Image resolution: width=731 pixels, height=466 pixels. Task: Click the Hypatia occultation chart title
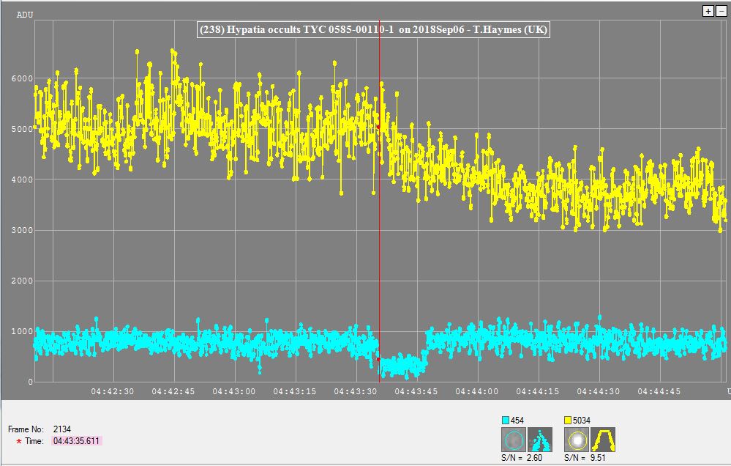pyautogui.click(x=373, y=30)
